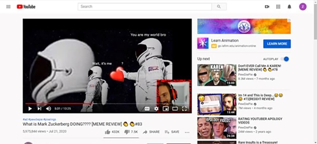Share the video
317x144 pixels.
pyautogui.click(x=151, y=132)
